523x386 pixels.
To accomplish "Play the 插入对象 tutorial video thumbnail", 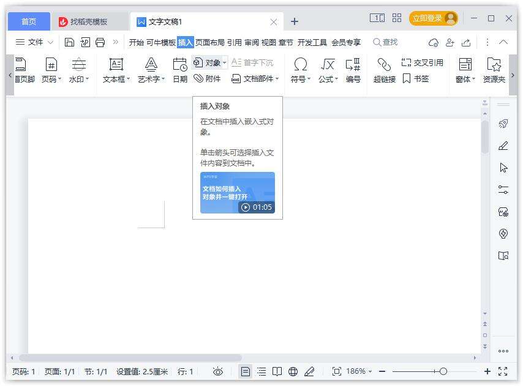I will (x=238, y=193).
